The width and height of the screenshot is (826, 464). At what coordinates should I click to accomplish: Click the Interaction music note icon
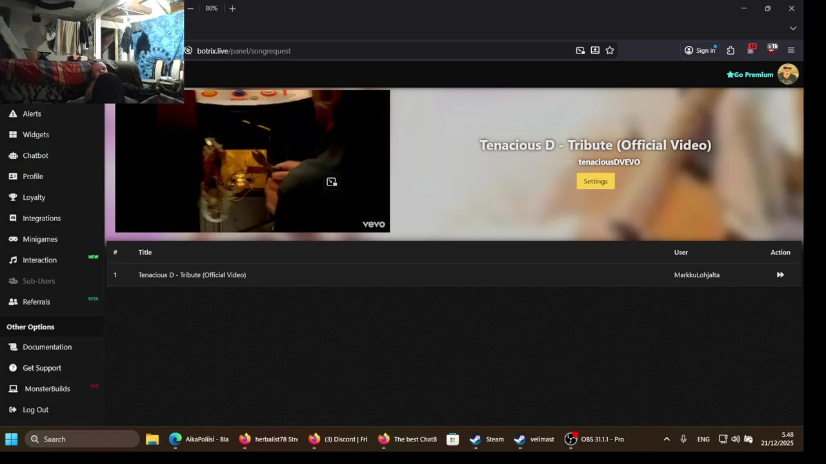click(13, 260)
